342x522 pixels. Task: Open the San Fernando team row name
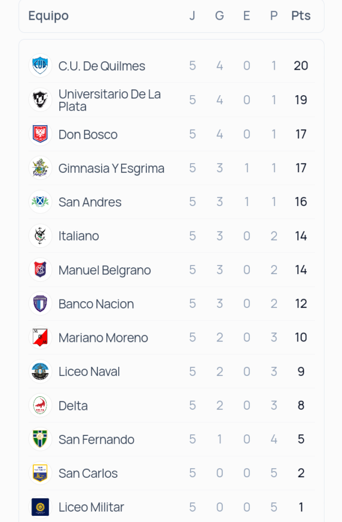[97, 439]
